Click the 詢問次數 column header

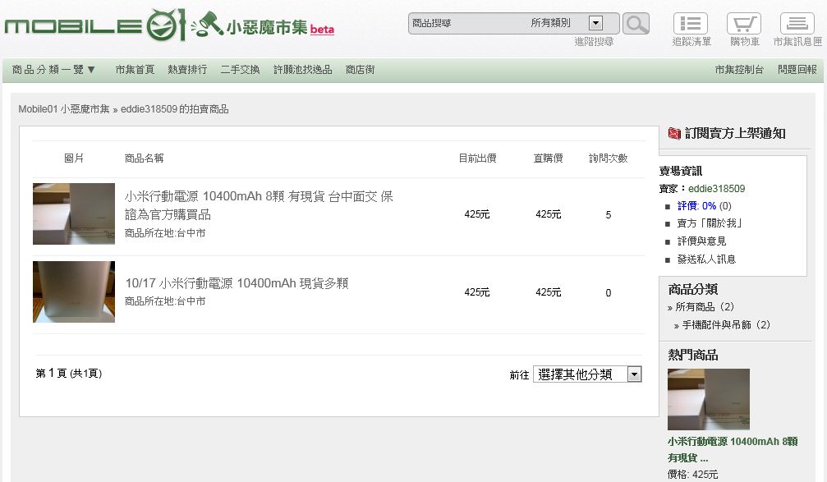pyautogui.click(x=608, y=158)
